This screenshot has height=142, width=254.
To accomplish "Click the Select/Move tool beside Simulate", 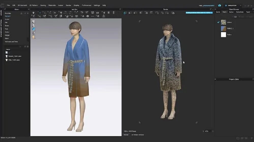I will tap(39, 13).
